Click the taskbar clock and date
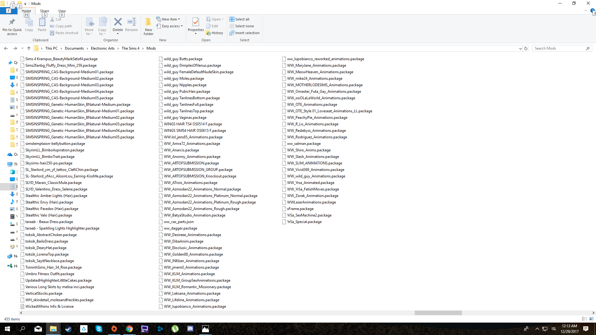The width and height of the screenshot is (596, 335). (569, 329)
